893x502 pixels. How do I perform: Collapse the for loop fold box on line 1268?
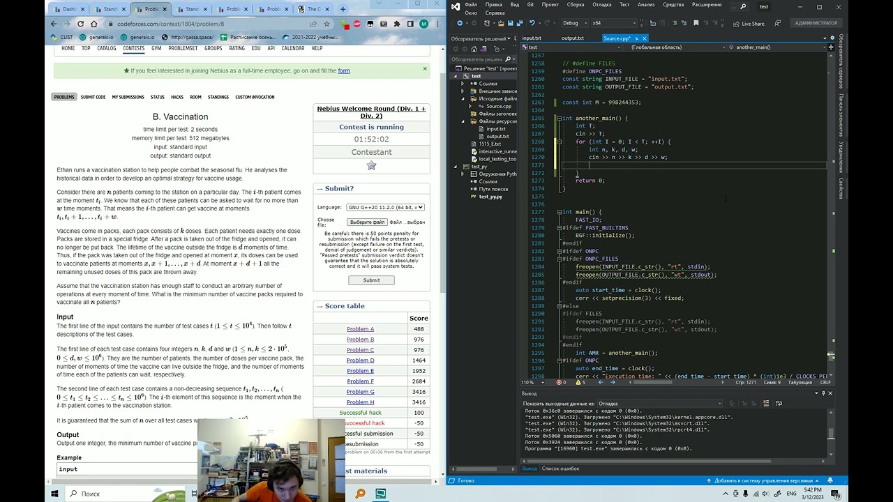tap(560, 142)
